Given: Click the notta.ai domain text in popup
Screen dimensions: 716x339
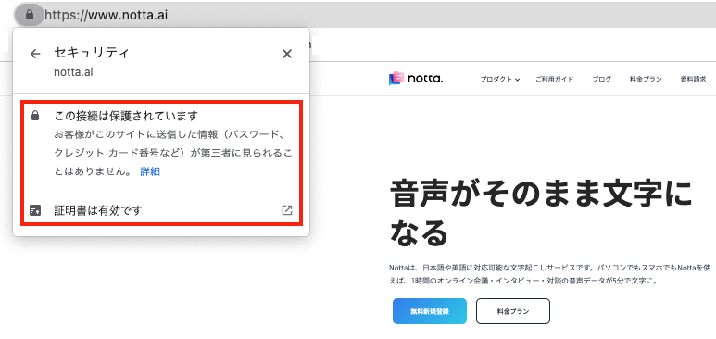Looking at the screenshot, I should click(73, 72).
